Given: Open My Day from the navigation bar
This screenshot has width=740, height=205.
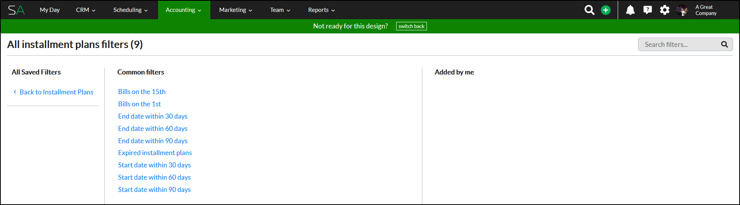Looking at the screenshot, I should pos(50,10).
